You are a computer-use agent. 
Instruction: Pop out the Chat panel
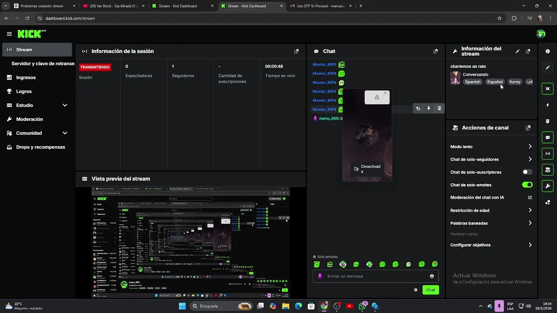[435, 51]
